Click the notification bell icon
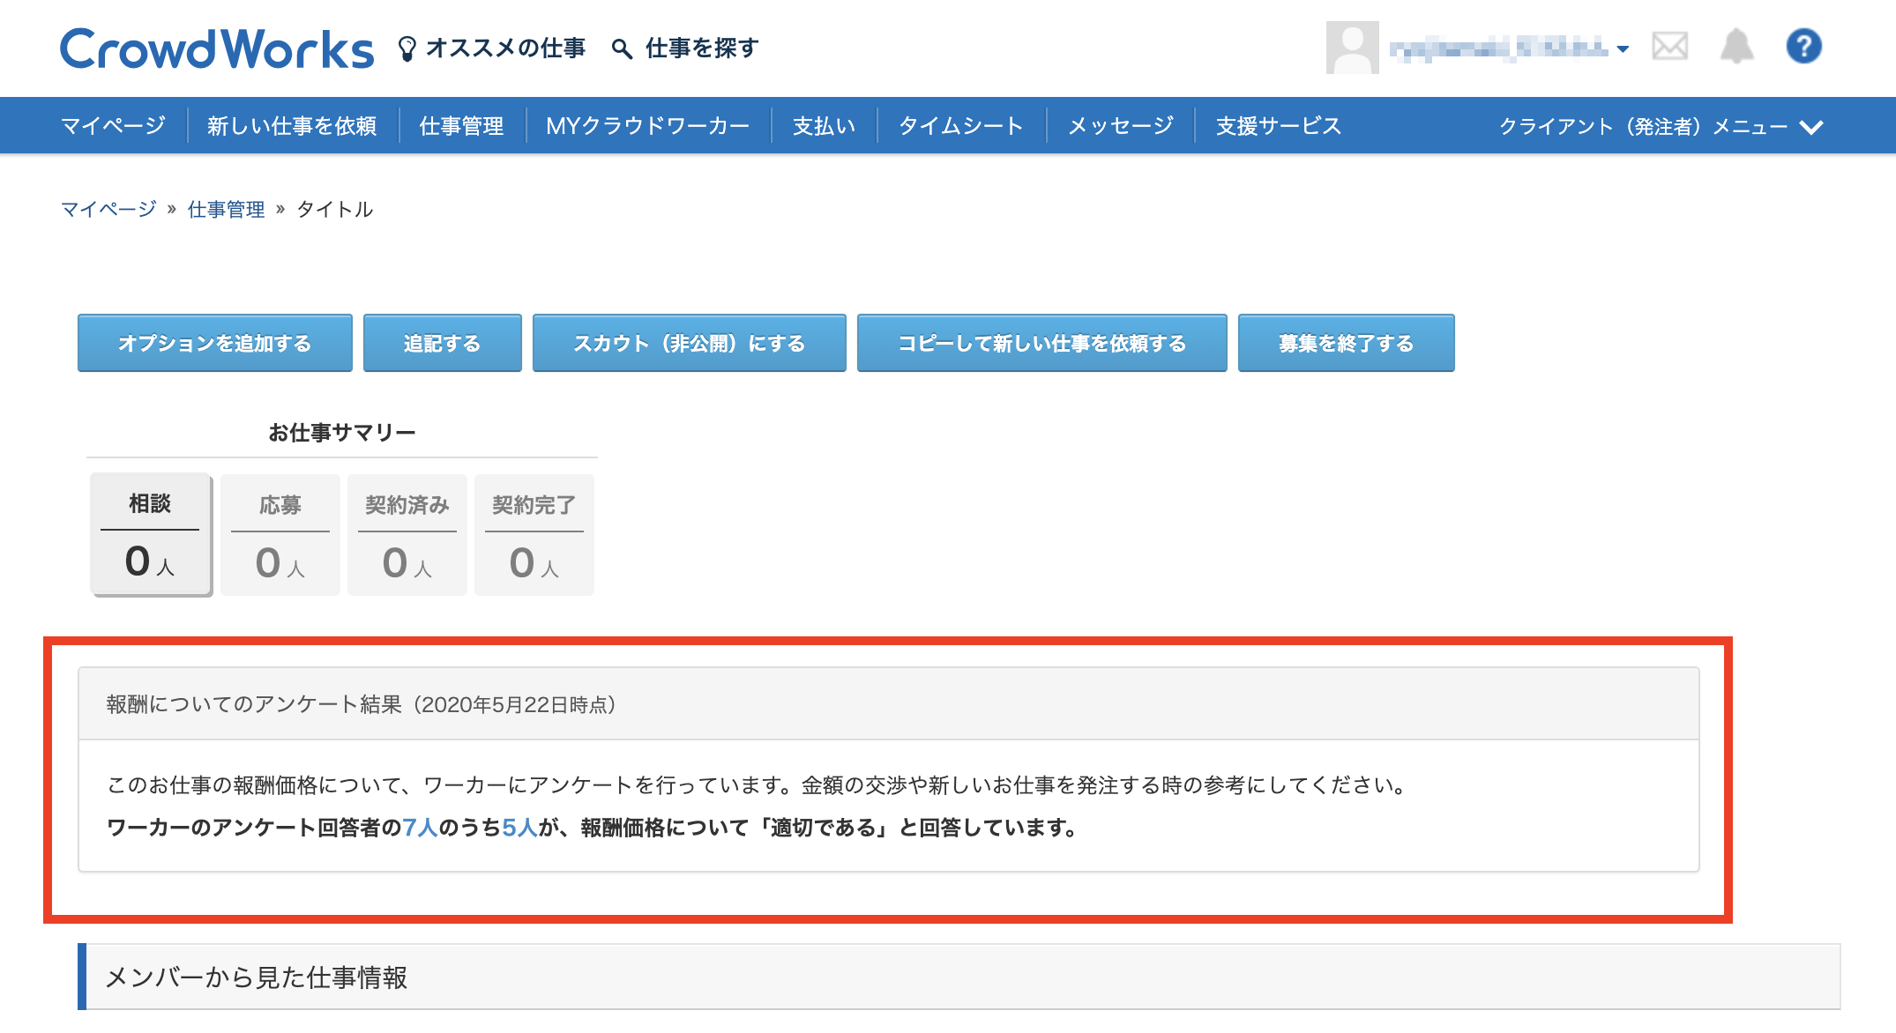 click(x=1736, y=46)
